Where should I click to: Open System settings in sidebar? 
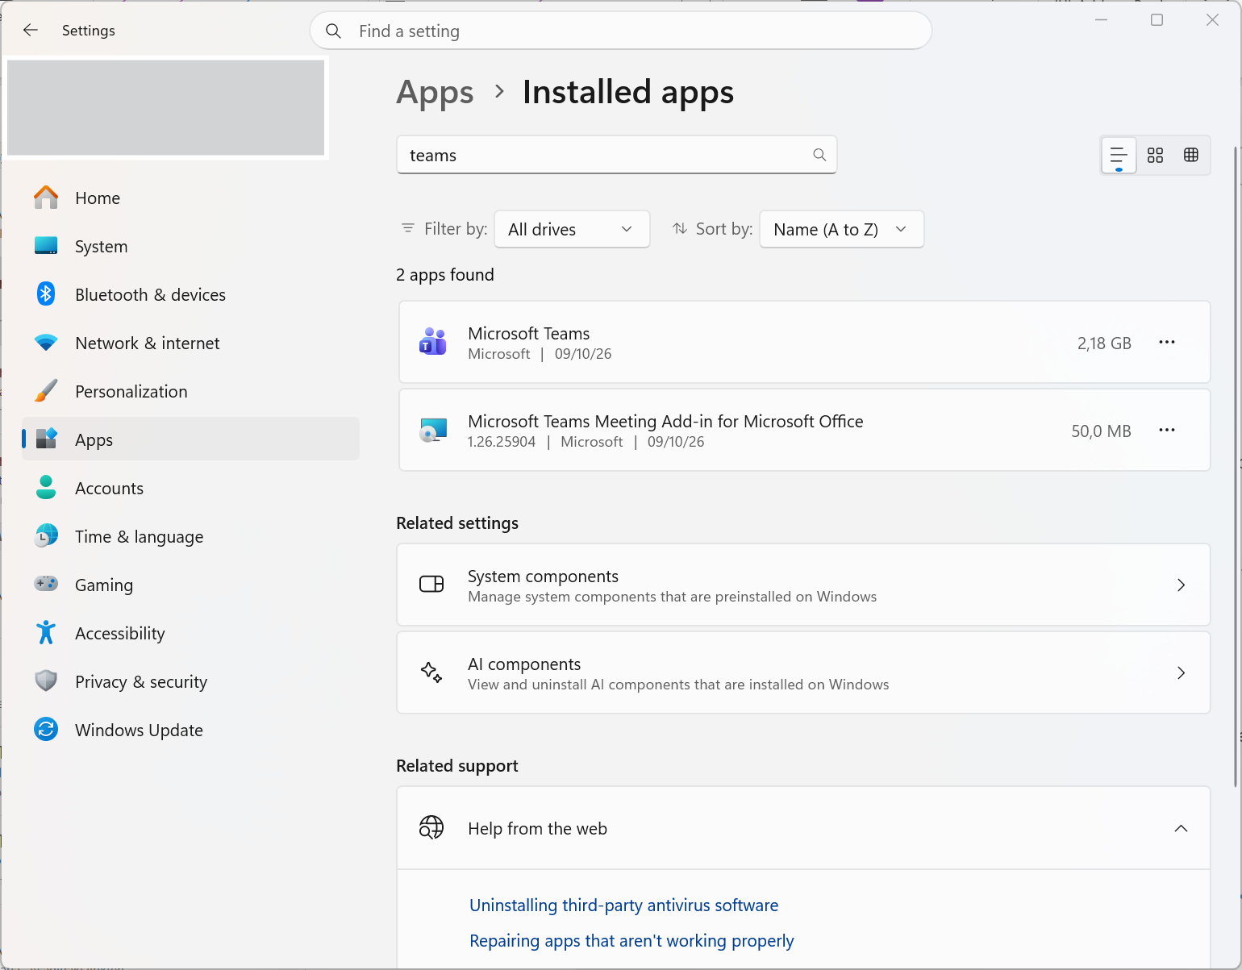coord(190,247)
